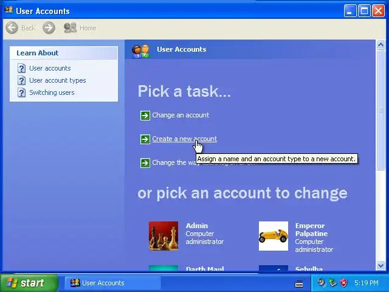Click the Learn About panel header
Viewport: 389px width, 292px height.
click(x=64, y=53)
